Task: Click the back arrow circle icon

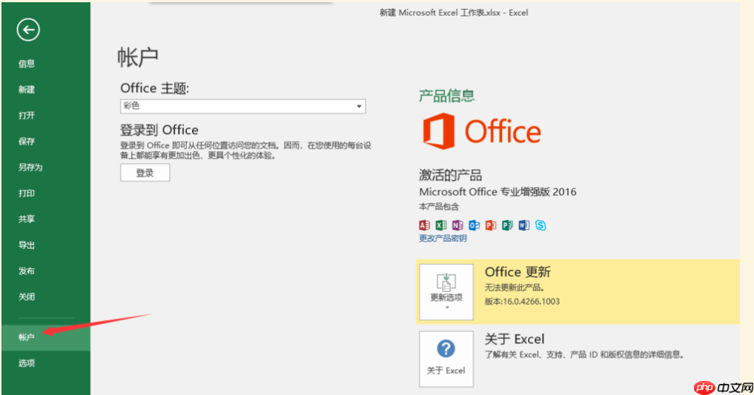Action: pos(29,30)
